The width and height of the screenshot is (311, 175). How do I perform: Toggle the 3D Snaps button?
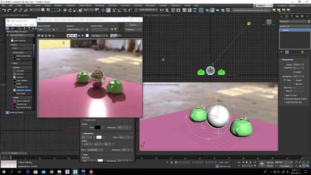point(114,10)
